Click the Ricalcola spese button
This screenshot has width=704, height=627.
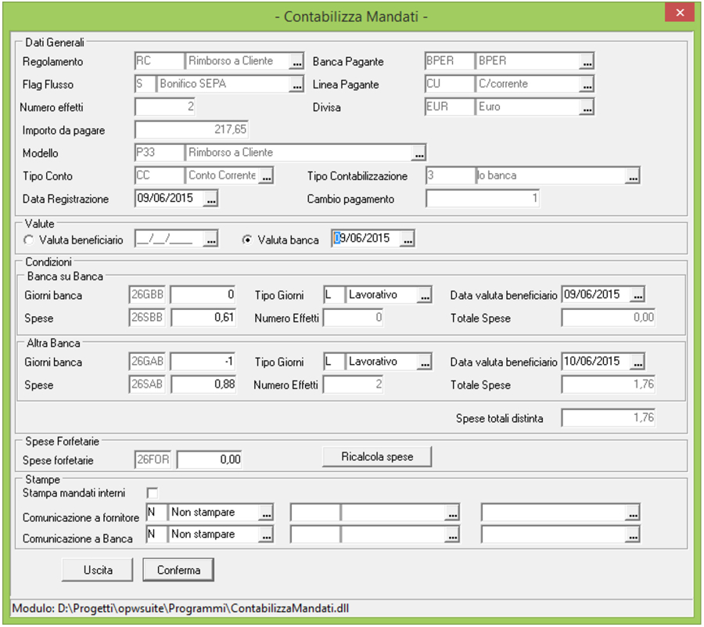tap(377, 456)
